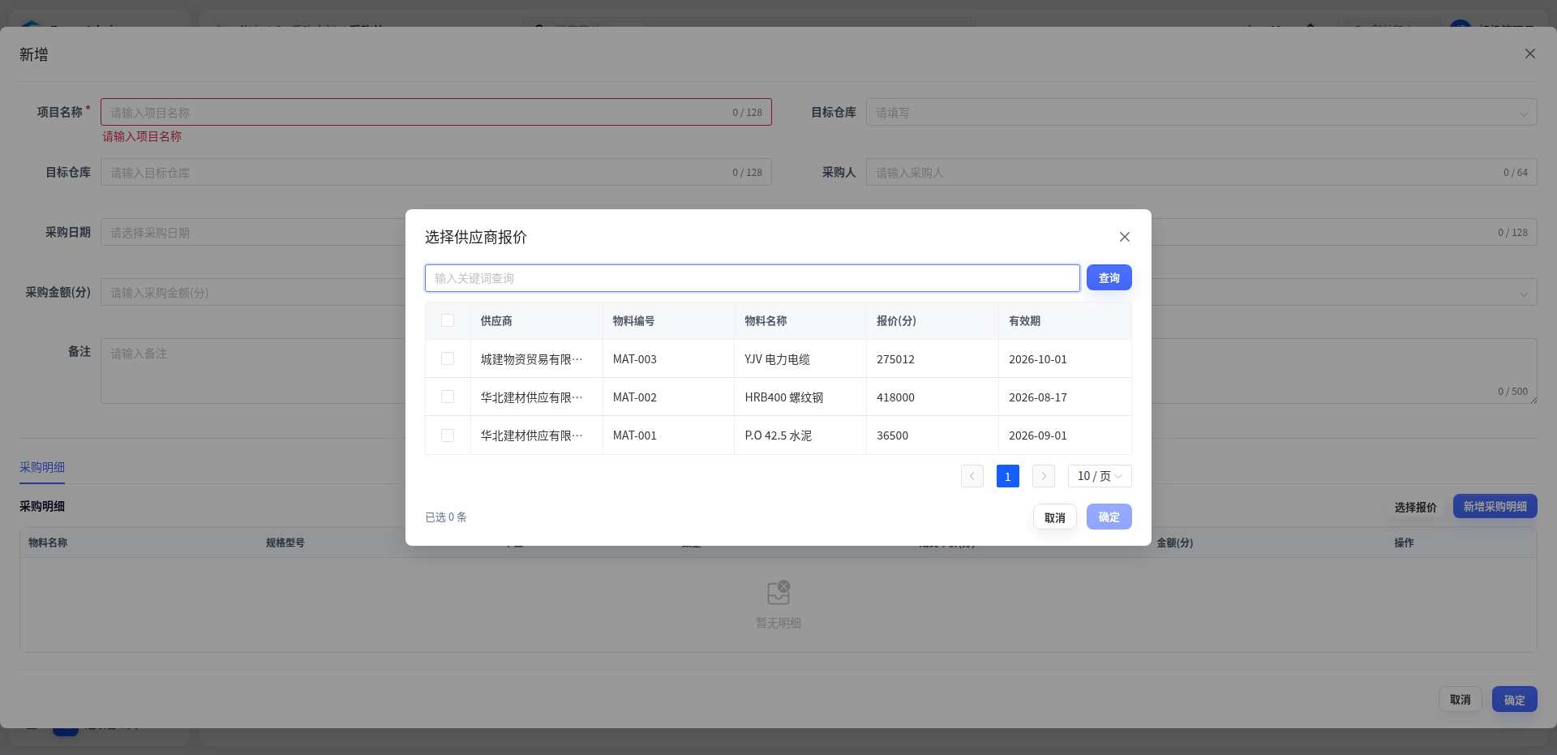Toggle the select-all checkbox in table header
Screen dimensions: 1557x755
coord(448,320)
